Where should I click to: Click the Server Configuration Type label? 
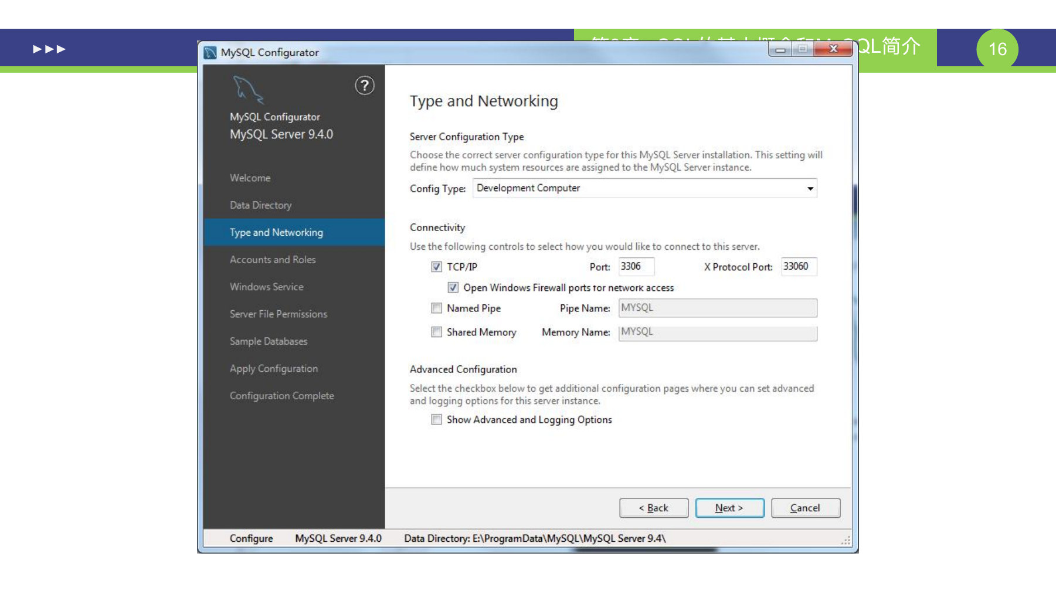click(x=467, y=137)
